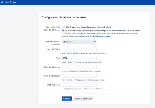This screenshot has width=155, height=108.
Task: Click the Base de données field label
Action: 52,67
